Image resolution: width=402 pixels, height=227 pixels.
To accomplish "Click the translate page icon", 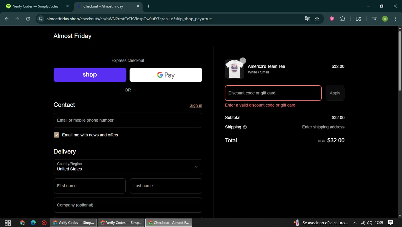I will tap(307, 19).
